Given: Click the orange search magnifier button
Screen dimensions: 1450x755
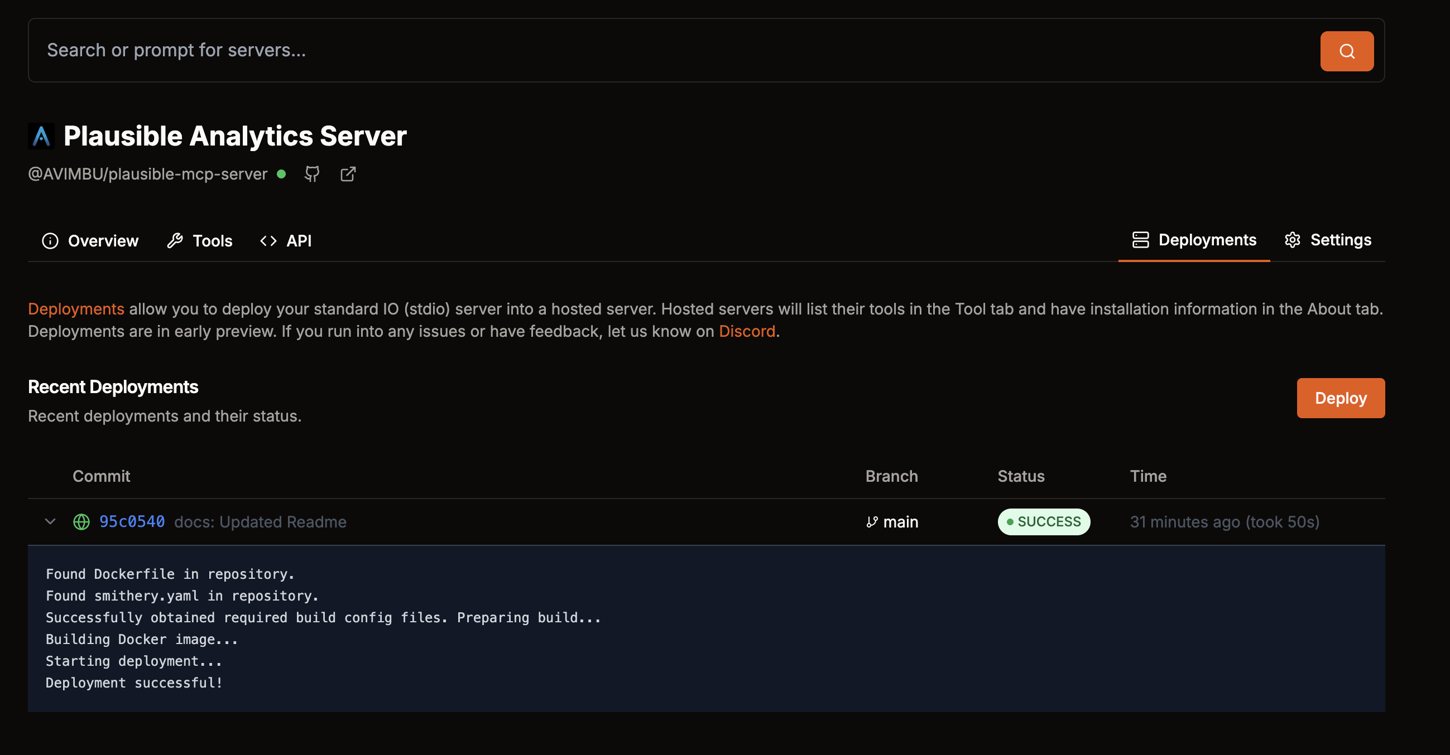Looking at the screenshot, I should (x=1346, y=51).
